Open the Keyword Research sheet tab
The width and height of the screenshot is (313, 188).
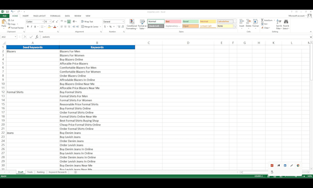point(58,172)
